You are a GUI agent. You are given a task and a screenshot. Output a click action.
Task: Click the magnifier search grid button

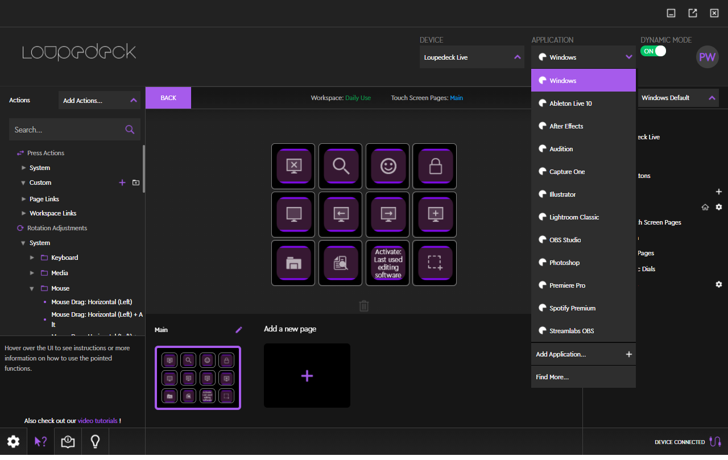coord(340,166)
